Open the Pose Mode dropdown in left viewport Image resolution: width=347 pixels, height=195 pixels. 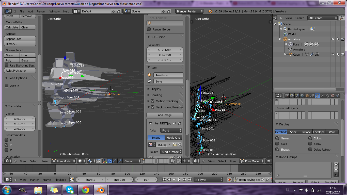click(63, 161)
